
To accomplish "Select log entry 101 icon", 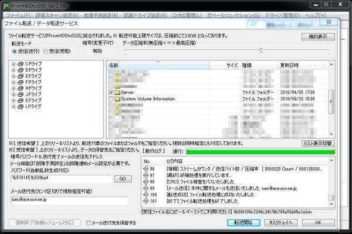I will click(146, 201).
